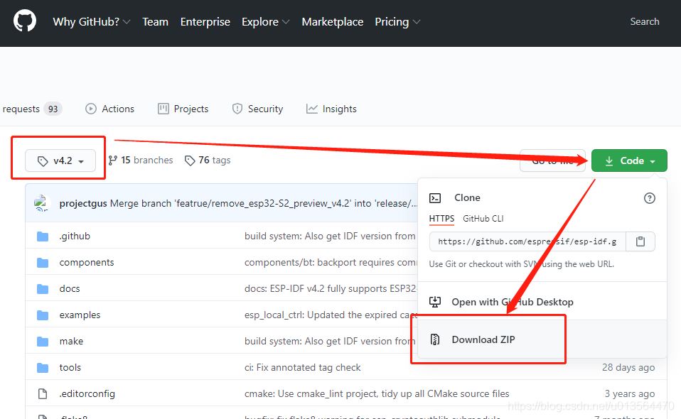
Task: Click the Insights graph icon
Action: pos(311,108)
